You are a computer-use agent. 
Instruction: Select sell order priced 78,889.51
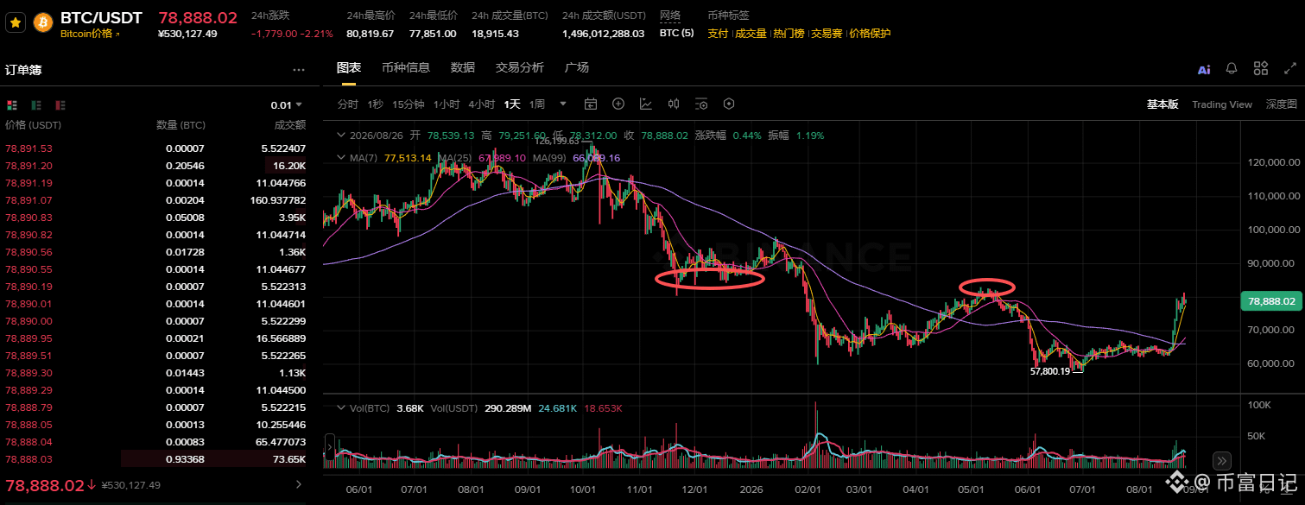(x=157, y=356)
